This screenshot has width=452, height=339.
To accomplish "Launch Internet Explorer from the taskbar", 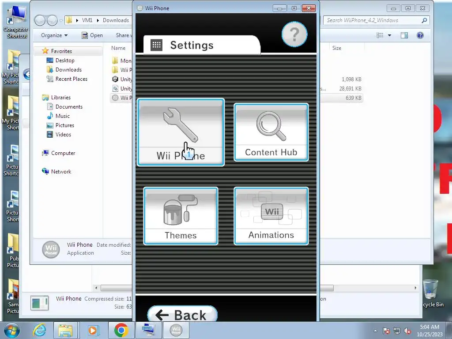I will coord(39,330).
